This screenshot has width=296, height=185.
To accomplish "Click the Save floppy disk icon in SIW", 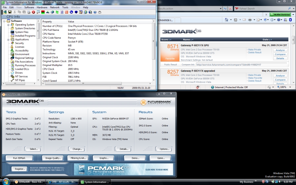I will 10,12.
